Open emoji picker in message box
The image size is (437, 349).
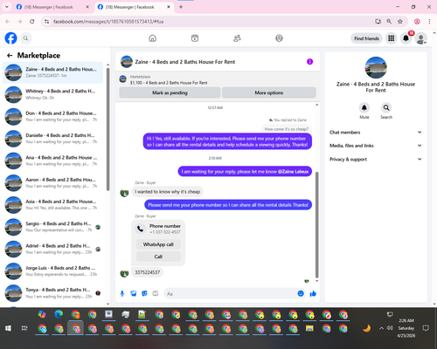[x=301, y=294]
